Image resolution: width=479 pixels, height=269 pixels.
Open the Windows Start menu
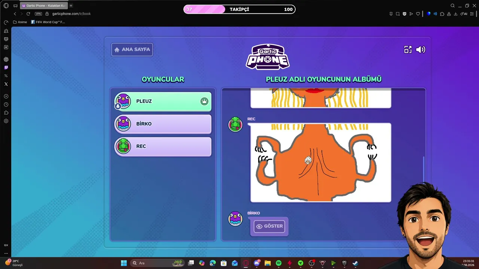tap(124, 263)
